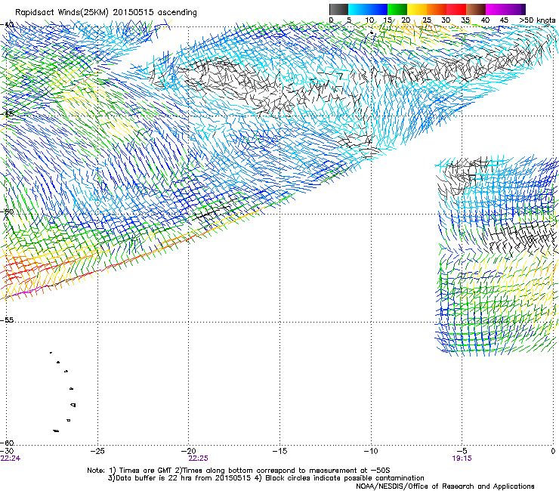Click the plot title Rapidscat Winds(25KM) 20150515 ascending
Screen dimensions: 559x491
pyautogui.click(x=106, y=13)
